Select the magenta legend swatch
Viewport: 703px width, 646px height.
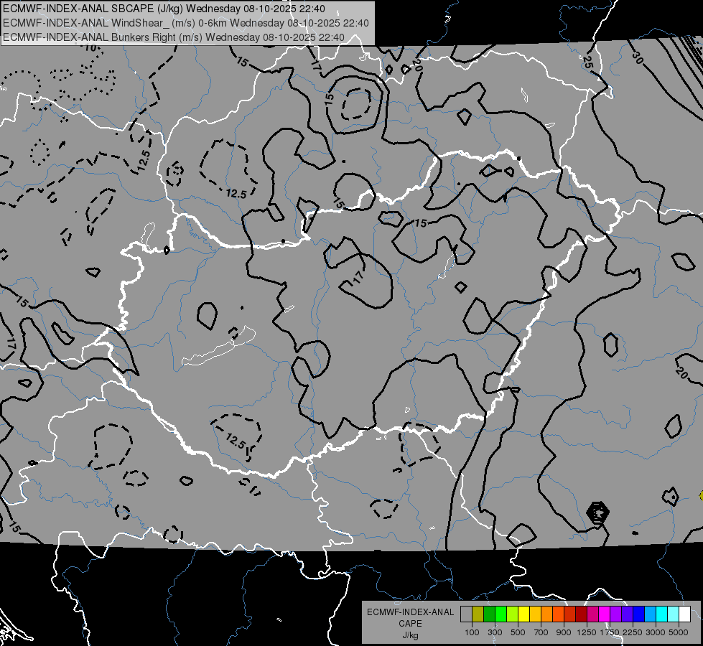click(x=605, y=614)
